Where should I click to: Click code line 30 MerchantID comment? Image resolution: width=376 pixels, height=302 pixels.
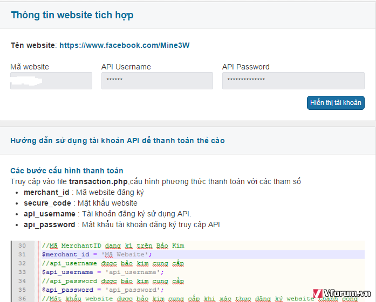113,246
